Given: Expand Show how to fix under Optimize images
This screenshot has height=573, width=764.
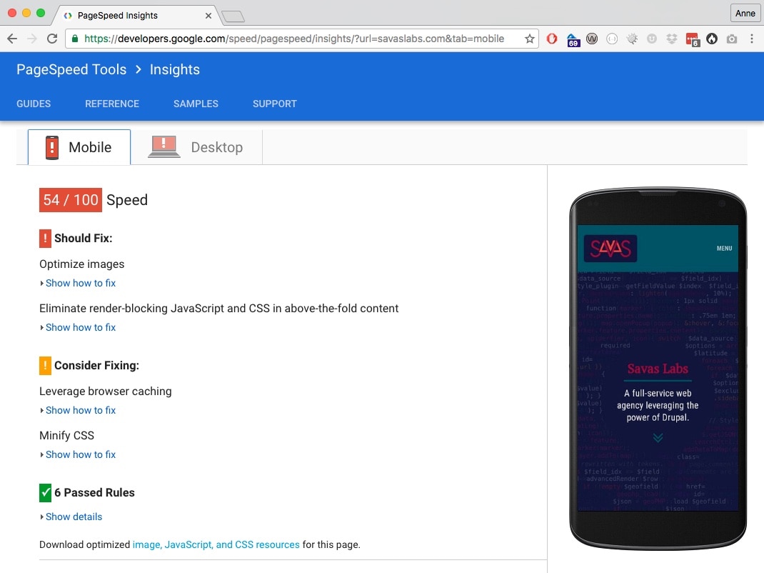Looking at the screenshot, I should coord(81,283).
